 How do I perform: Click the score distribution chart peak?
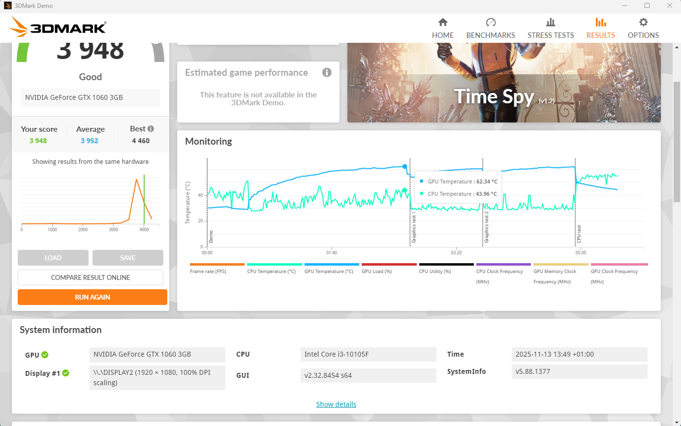coord(136,180)
